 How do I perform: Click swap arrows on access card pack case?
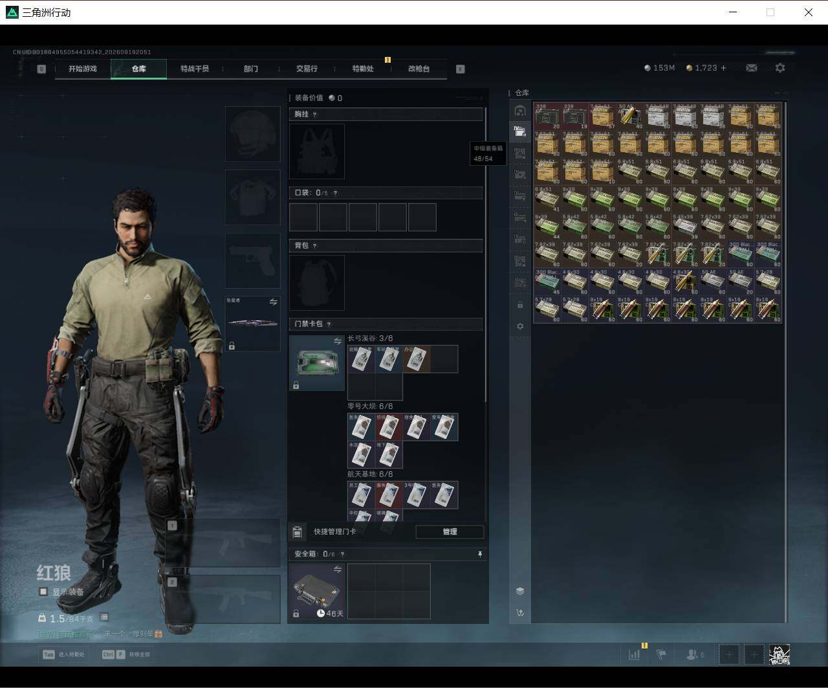tap(337, 341)
